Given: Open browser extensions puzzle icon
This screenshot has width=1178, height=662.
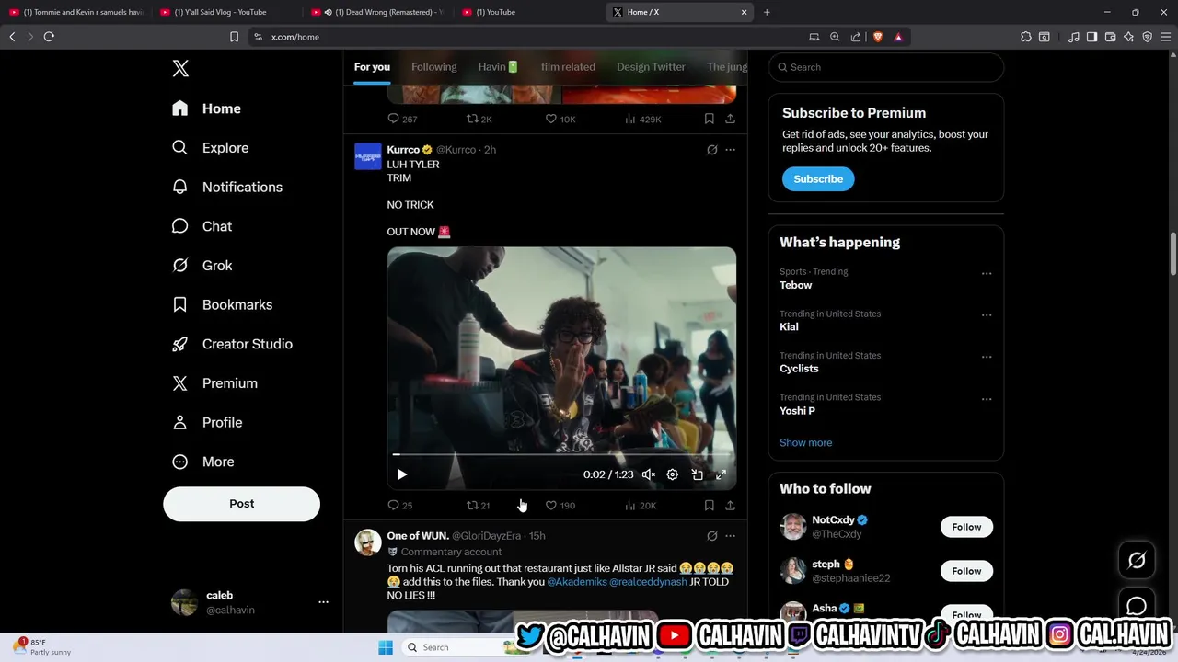Looking at the screenshot, I should 1026,37.
